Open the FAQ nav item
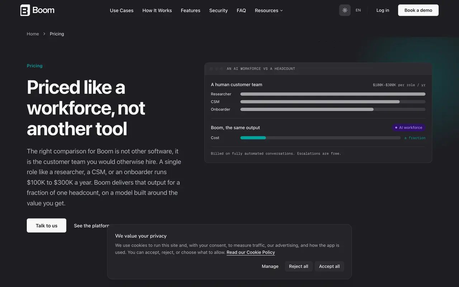Screen dimensions: 459x287 pyautogui.click(x=241, y=10)
